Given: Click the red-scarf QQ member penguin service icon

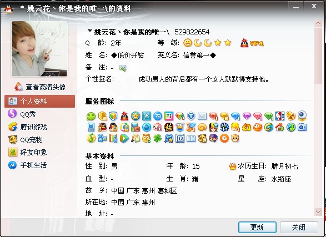Looking at the screenshot, I should 124,117.
